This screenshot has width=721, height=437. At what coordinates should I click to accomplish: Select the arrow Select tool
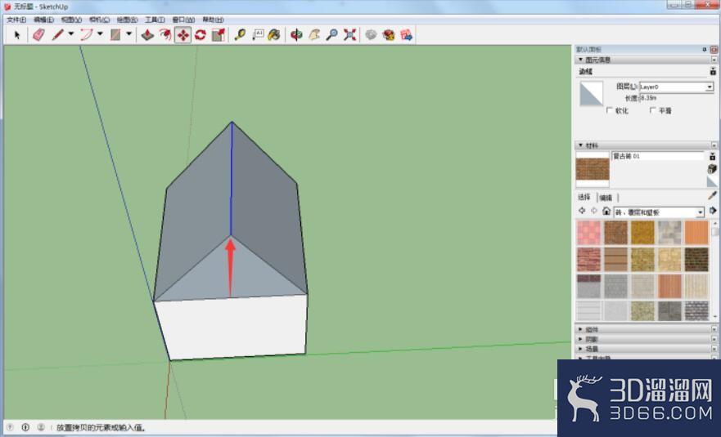tap(17, 35)
